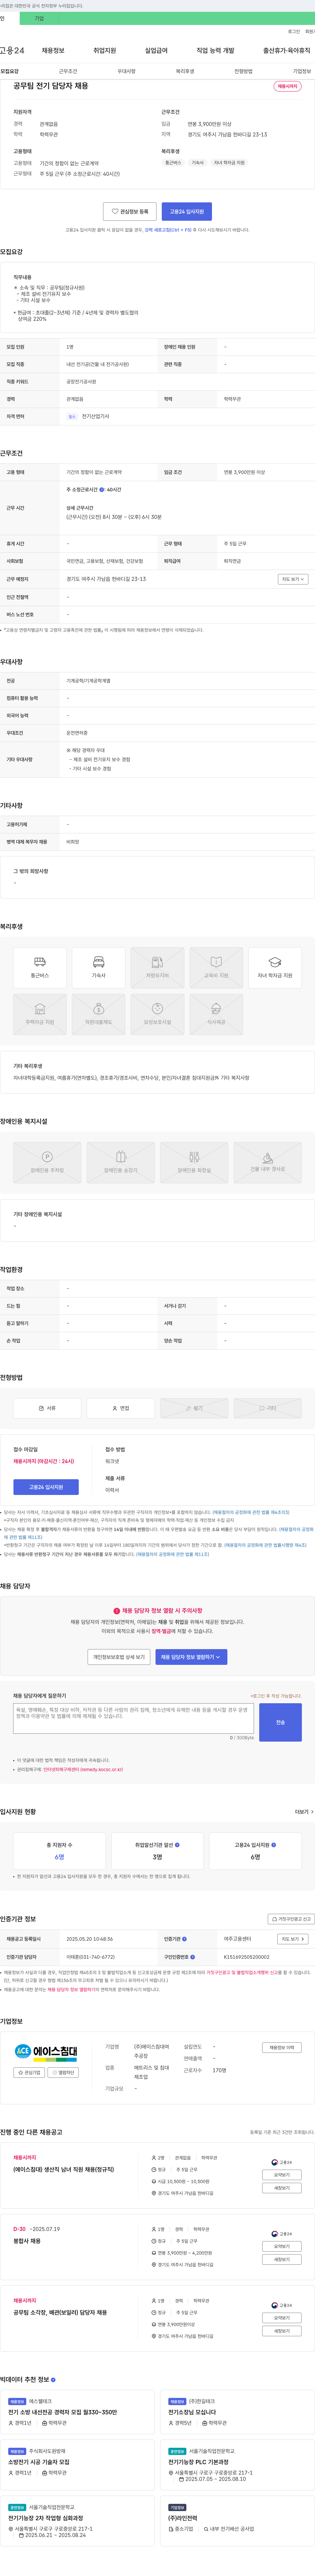Expand 채용 담당자 정보 열람하기 dropdown
315x2576 pixels.
[191, 1657]
